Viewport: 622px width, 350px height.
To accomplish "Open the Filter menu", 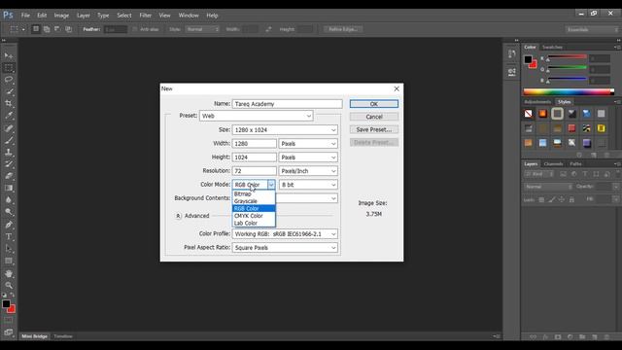I will pos(145,16).
